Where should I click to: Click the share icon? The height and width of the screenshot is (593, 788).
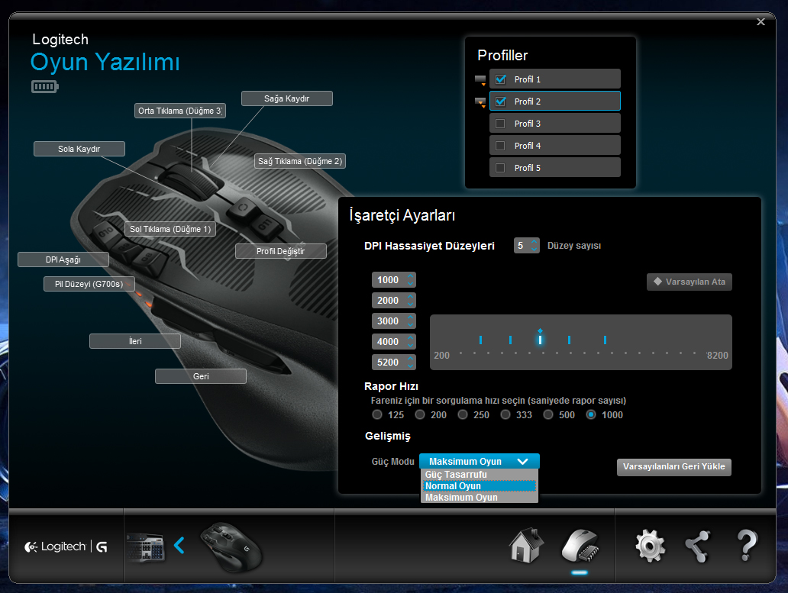tap(698, 546)
